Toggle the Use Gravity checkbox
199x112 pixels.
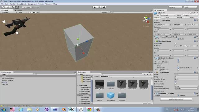pyautogui.click(x=175, y=82)
